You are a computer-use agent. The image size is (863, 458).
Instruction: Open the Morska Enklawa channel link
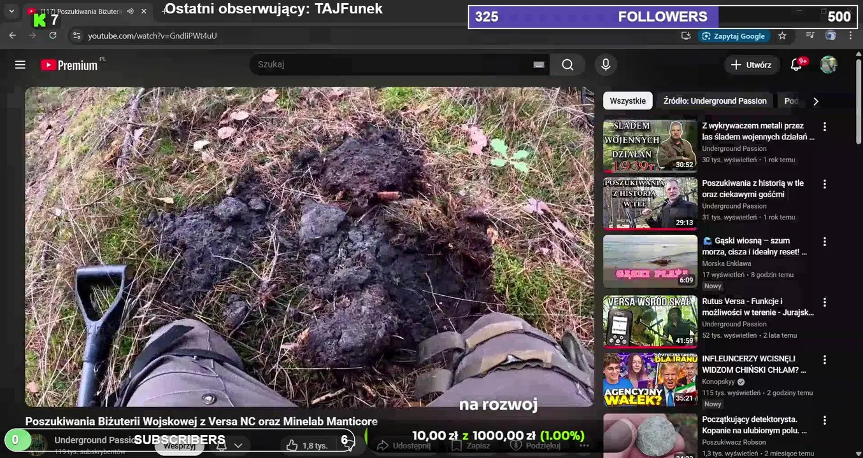pos(727,263)
